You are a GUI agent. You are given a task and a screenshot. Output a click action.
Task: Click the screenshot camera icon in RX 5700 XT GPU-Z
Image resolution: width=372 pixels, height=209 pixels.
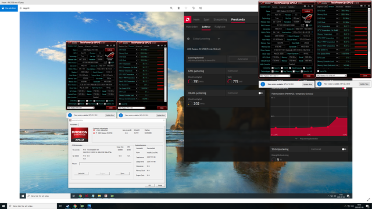[x=305, y=6]
